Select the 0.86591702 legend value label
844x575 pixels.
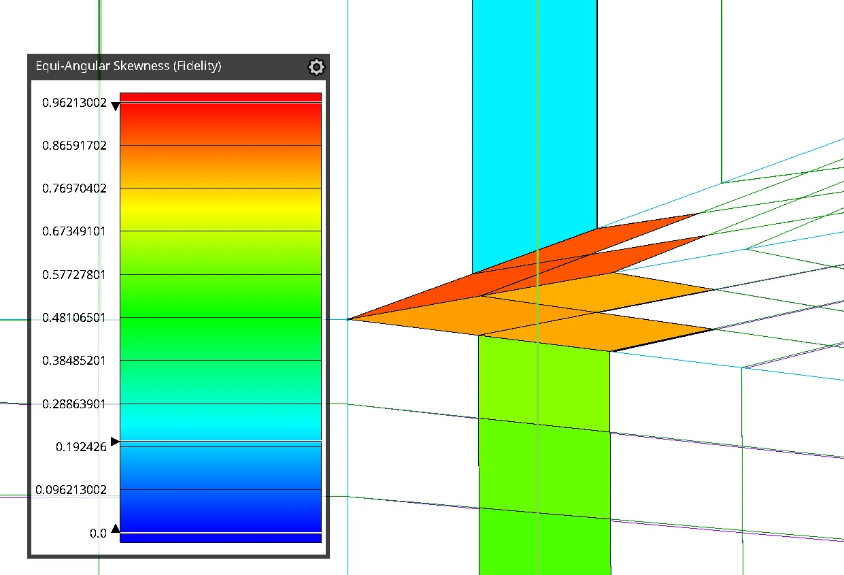click(74, 146)
